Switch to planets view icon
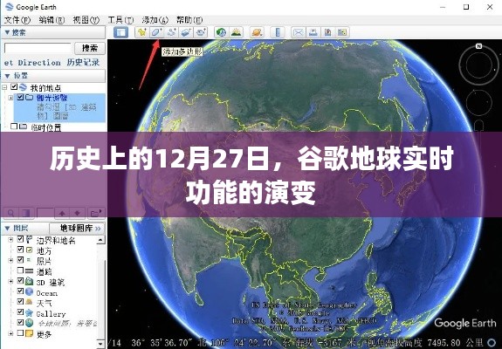 (257, 32)
